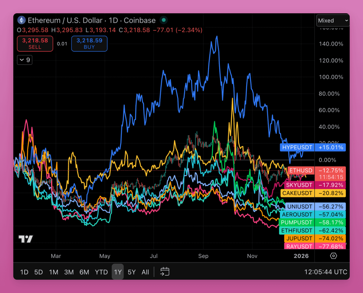The height and width of the screenshot is (293, 363).
Task: Click the −77.01 (−2.34%) change value
Action: 178,30
